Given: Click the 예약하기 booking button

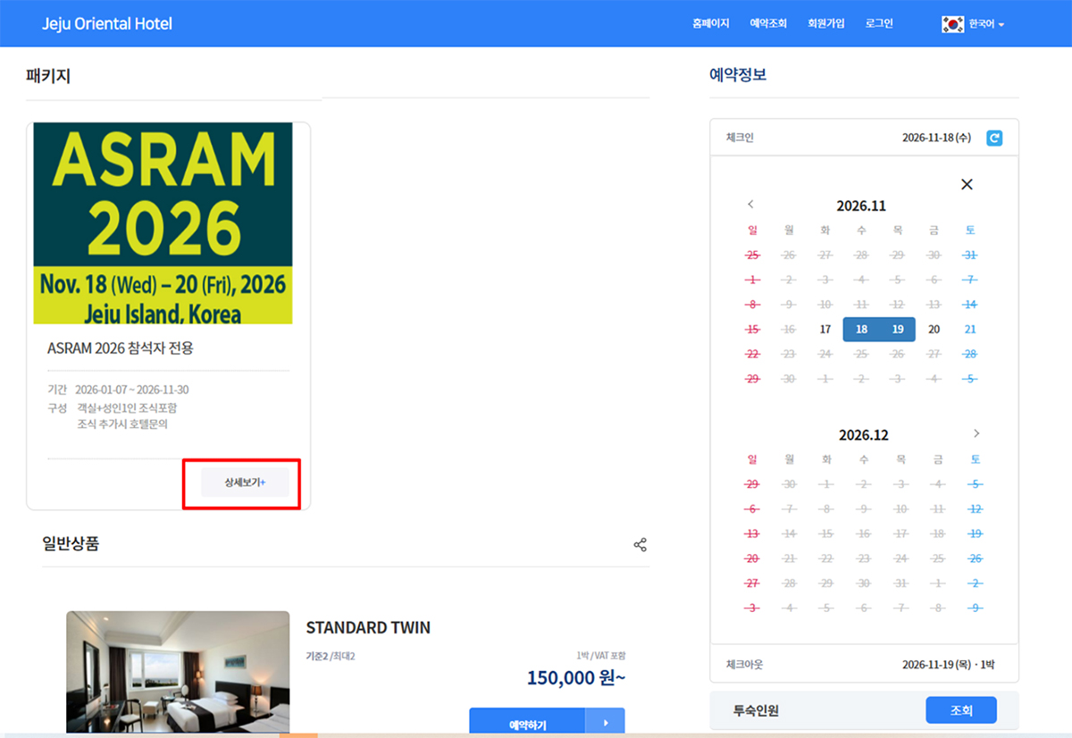Looking at the screenshot, I should (527, 724).
